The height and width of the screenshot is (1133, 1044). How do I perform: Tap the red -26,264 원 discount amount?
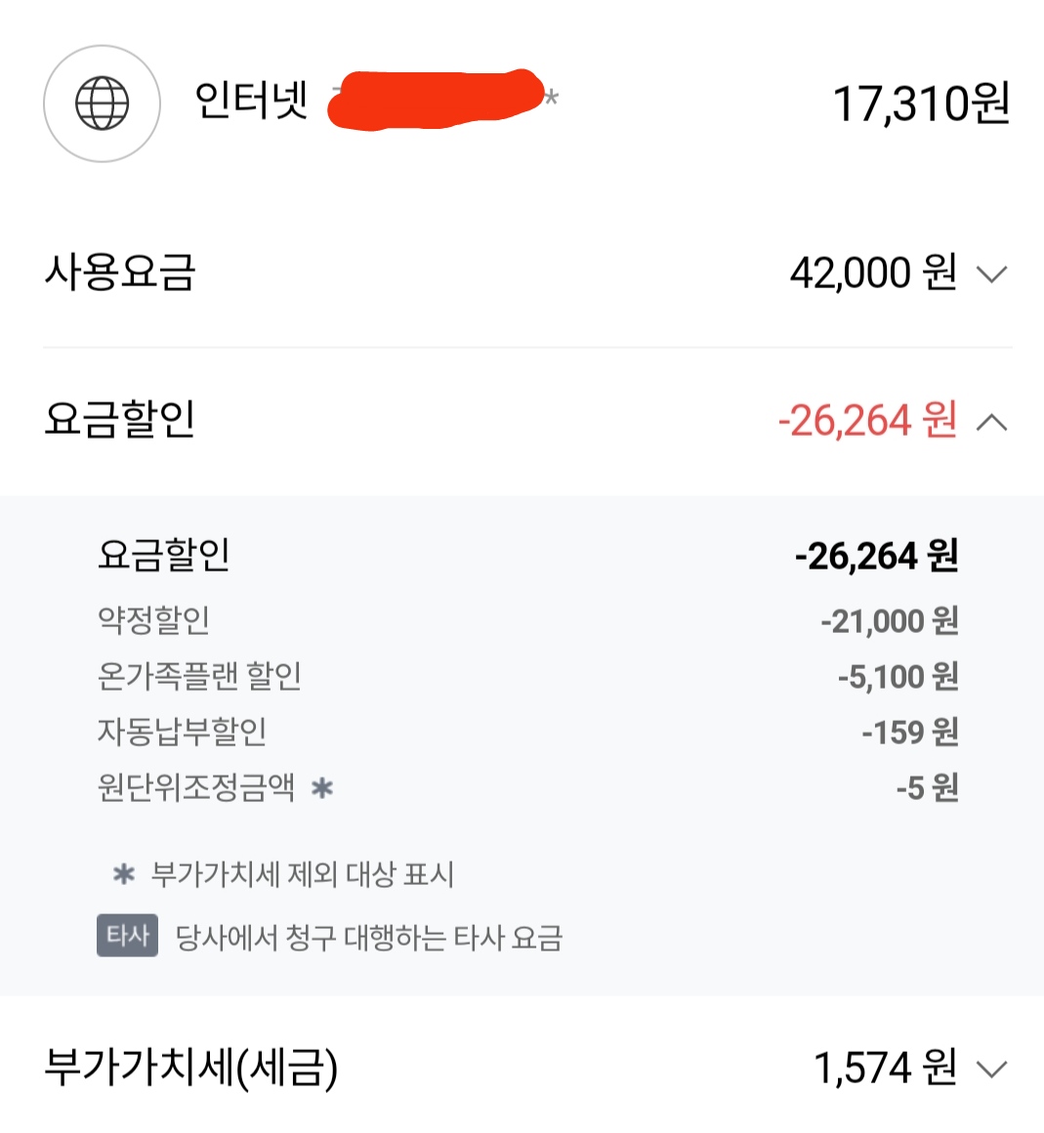867,421
